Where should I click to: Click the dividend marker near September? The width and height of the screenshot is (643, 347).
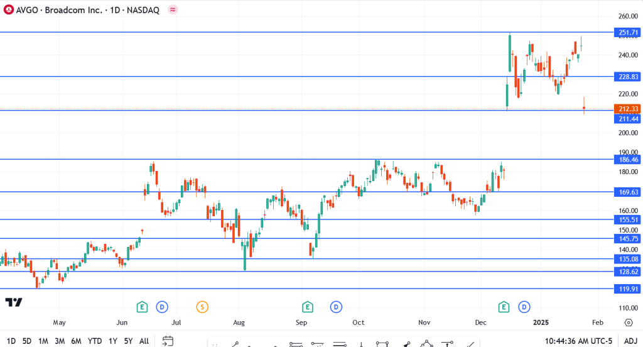pyautogui.click(x=336, y=307)
